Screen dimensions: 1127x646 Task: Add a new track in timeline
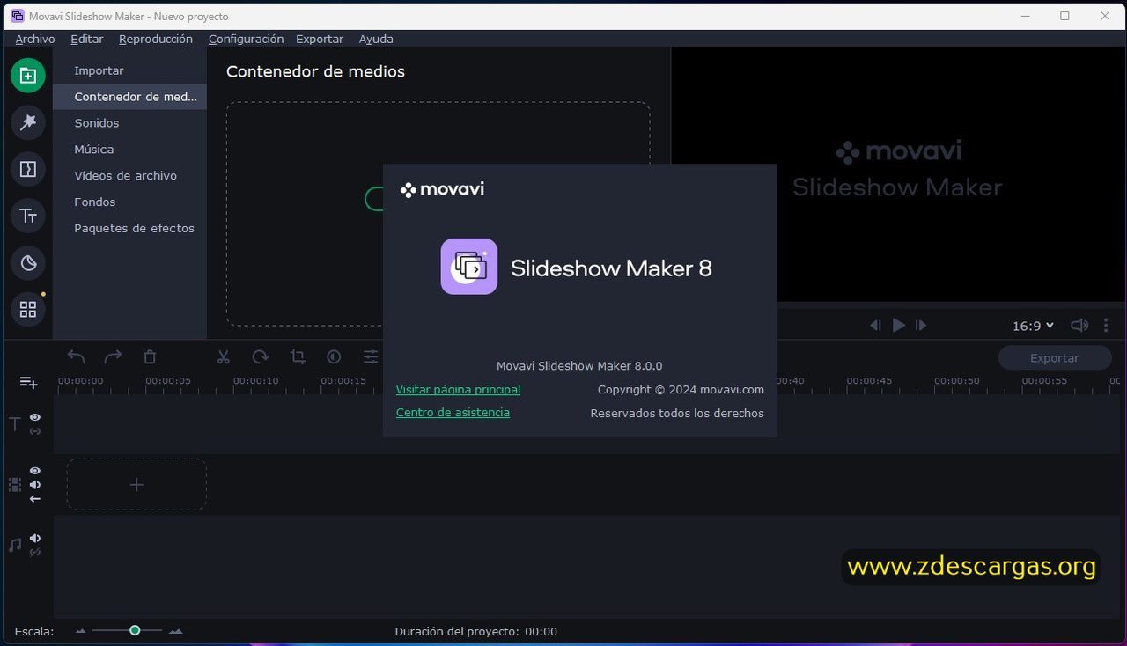coord(29,382)
